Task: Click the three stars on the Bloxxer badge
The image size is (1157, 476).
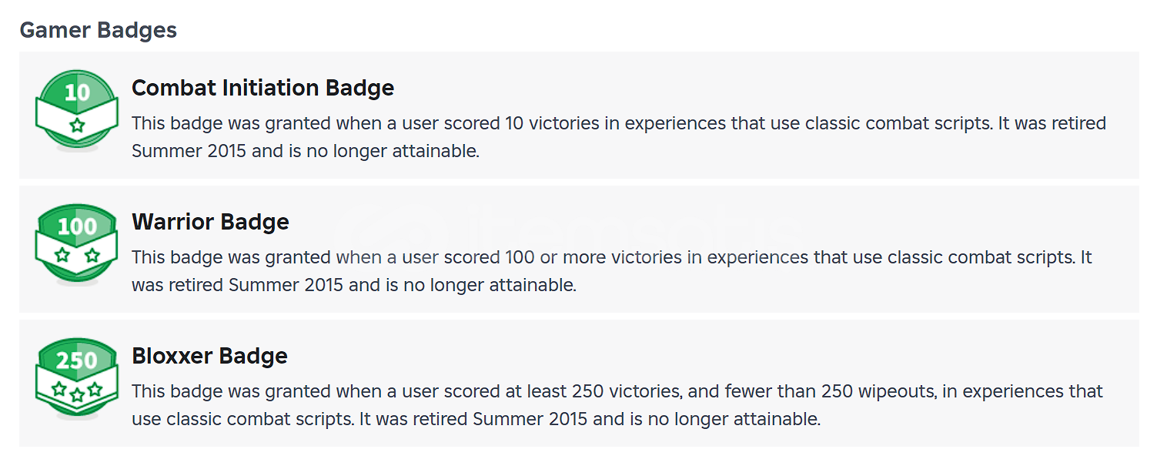Action: tap(77, 392)
